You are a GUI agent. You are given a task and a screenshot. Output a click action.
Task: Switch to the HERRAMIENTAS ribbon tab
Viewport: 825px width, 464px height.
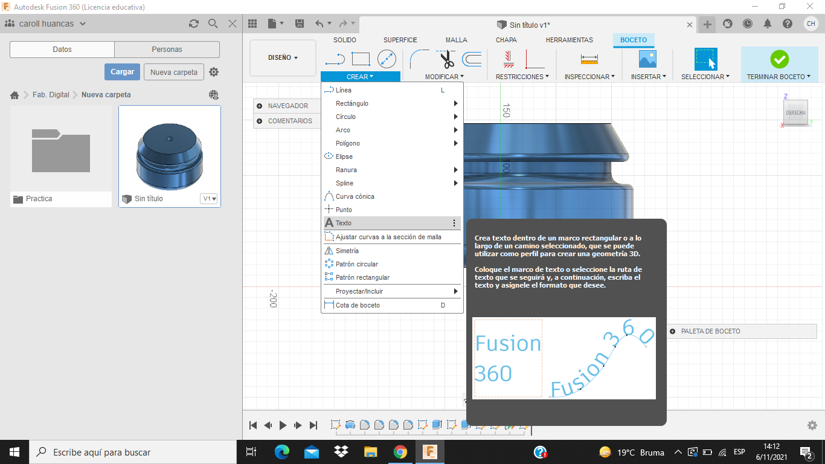(570, 40)
